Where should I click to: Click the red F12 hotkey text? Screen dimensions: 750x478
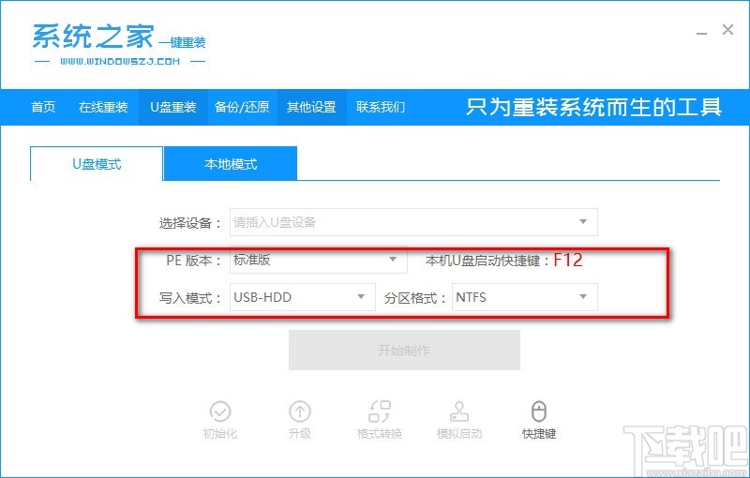[x=568, y=260]
